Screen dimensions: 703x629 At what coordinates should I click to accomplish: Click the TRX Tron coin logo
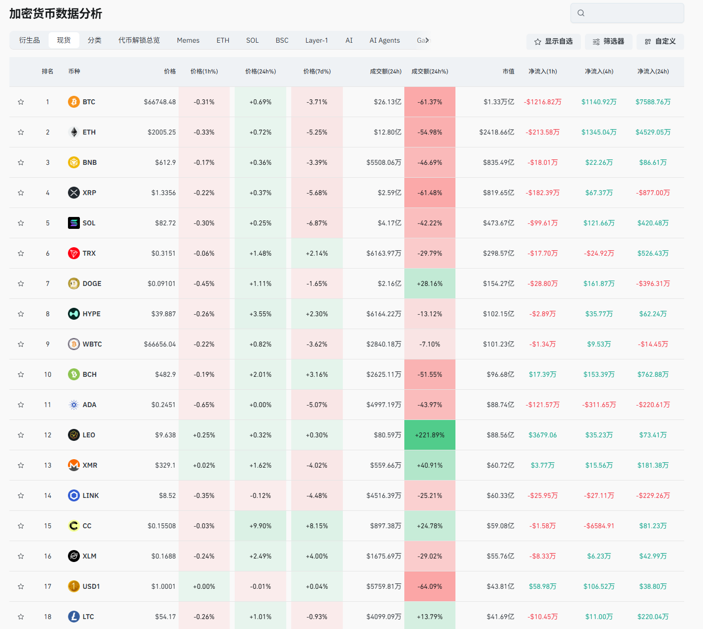(74, 253)
